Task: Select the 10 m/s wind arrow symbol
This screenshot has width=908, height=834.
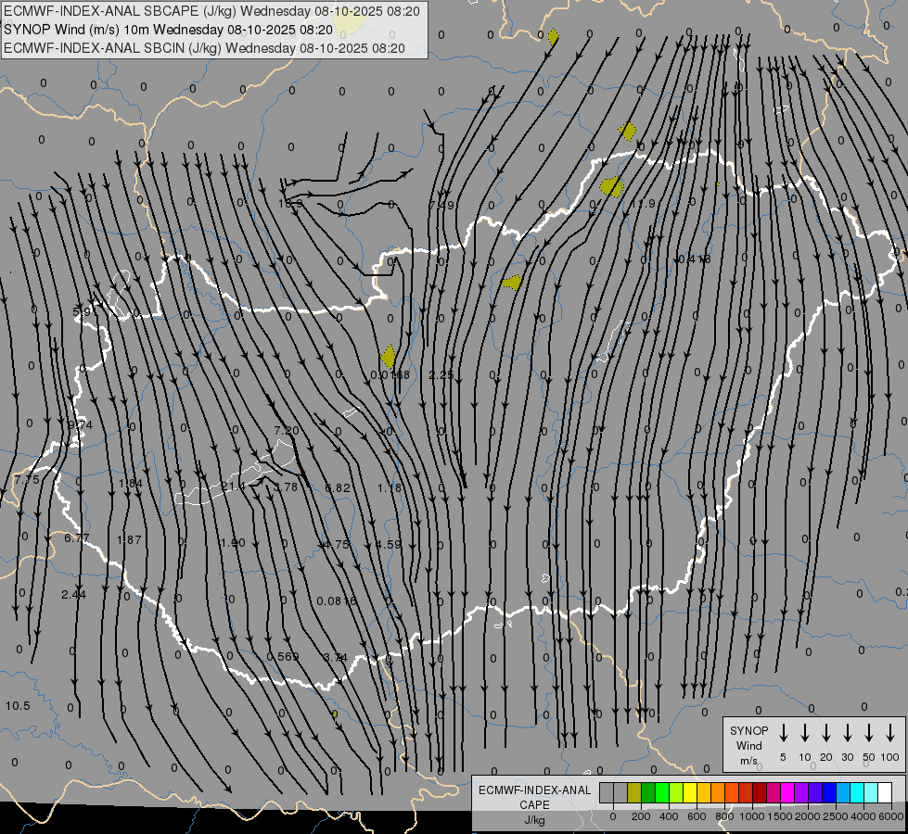Action: [x=805, y=733]
